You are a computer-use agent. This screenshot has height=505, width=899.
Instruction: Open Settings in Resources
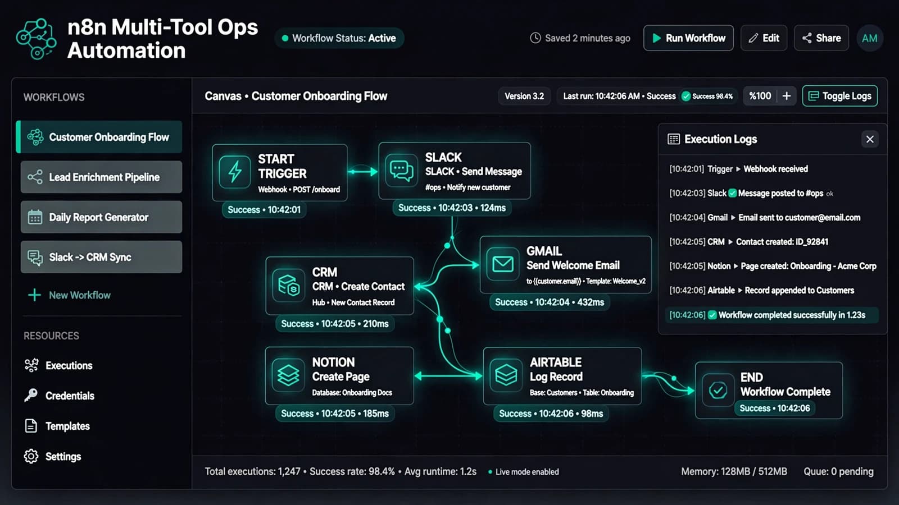[53, 456]
